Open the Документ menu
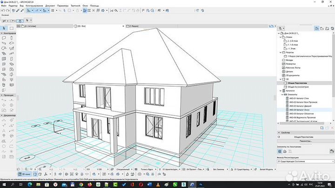The height and width of the screenshot is (188, 335). click(x=50, y=5)
